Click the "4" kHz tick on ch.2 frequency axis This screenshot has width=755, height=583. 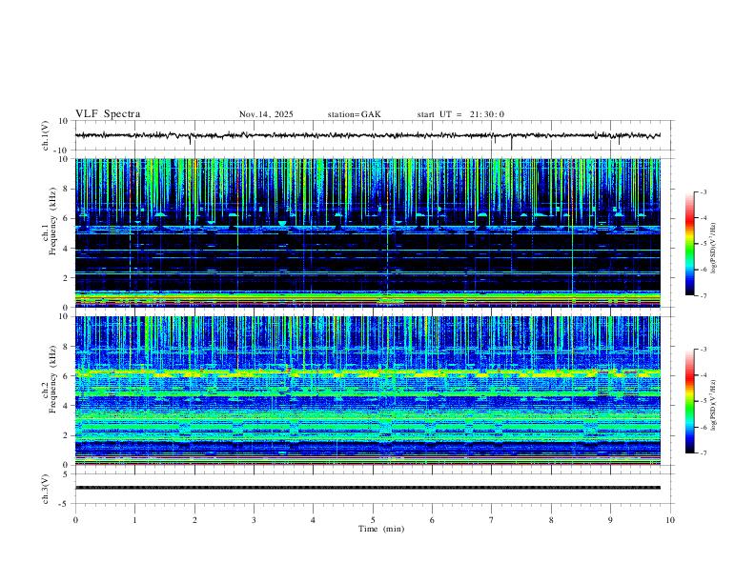pyautogui.click(x=67, y=406)
